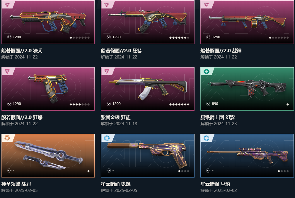Click the pink tier icon on 般若假面//2.0 狂徒
Screen dimensions: 295x198
pyautogui.click(x=107, y=5)
